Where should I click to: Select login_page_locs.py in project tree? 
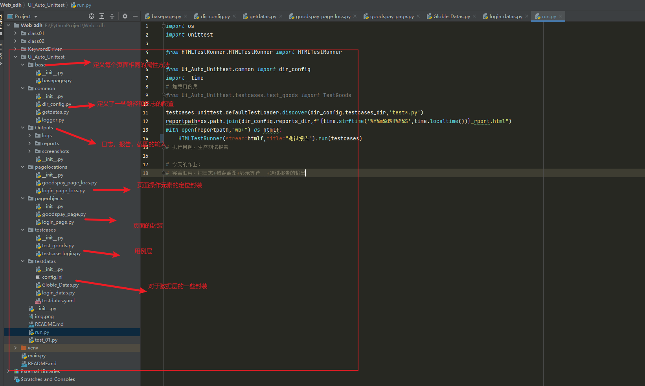coord(63,191)
